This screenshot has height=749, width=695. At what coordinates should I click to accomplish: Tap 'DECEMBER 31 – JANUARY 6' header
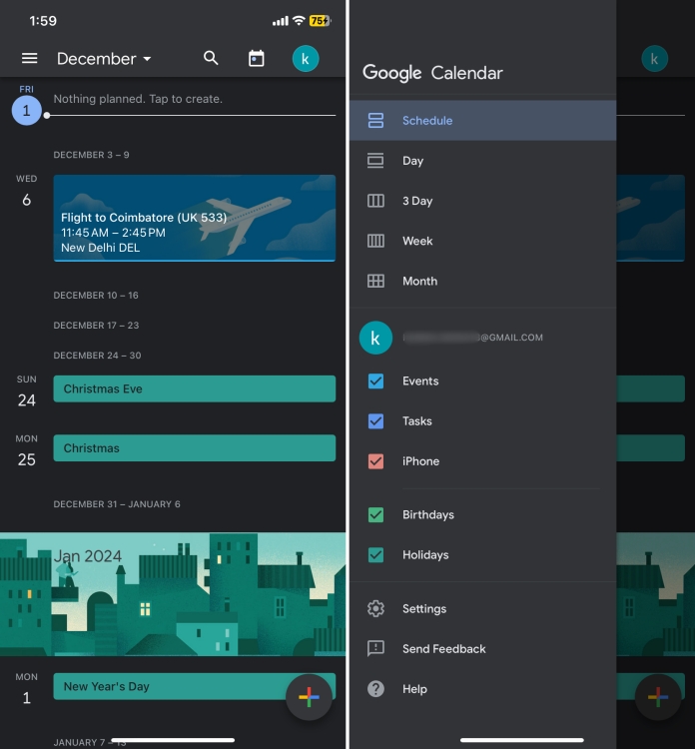[x=117, y=504]
